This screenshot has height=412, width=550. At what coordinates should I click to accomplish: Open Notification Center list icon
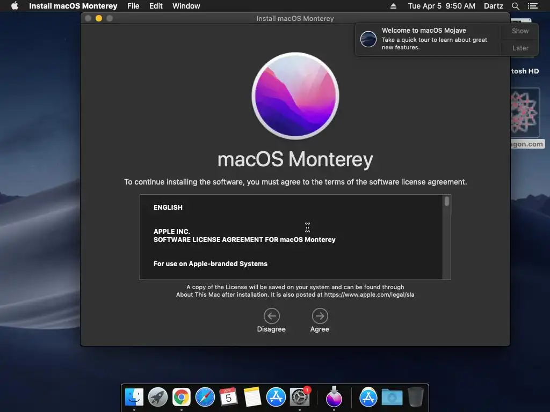(x=532, y=6)
